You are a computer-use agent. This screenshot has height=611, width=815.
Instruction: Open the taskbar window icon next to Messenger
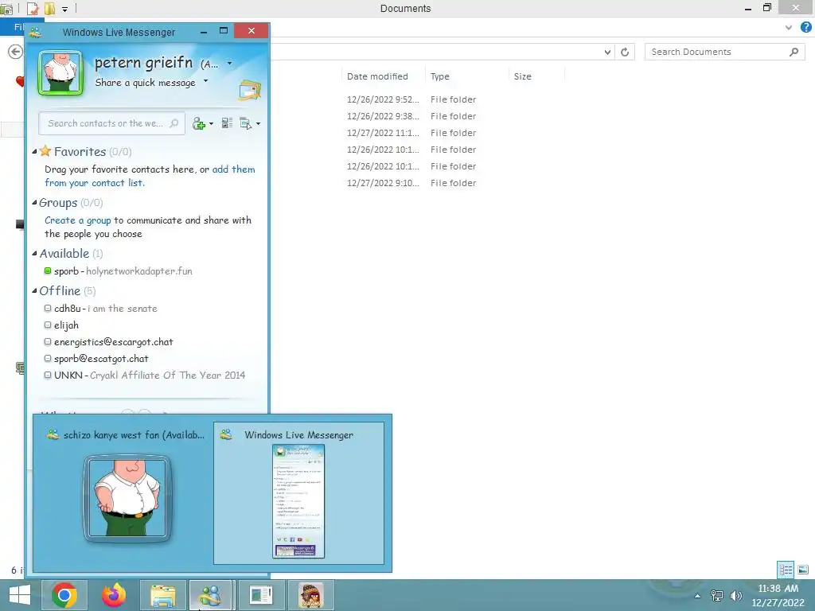tap(261, 595)
